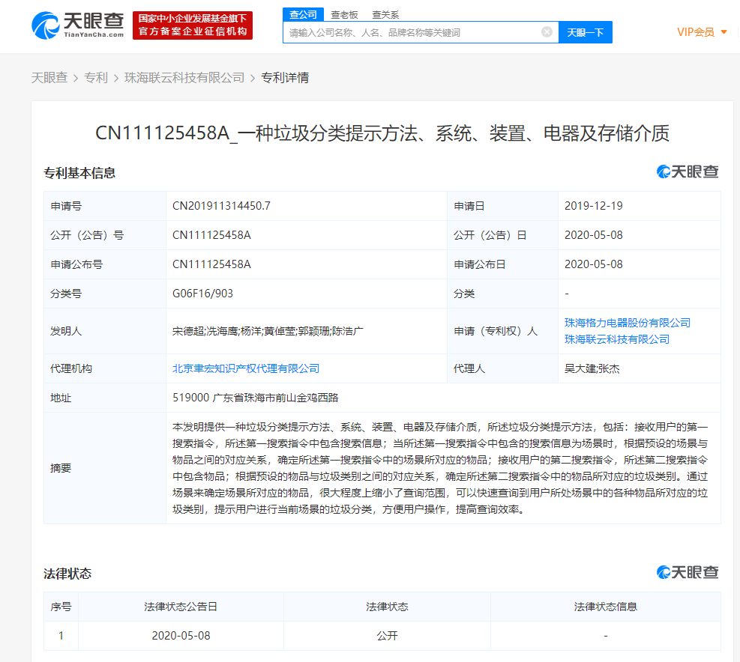Click the application number CN201911314450.7 cell

pos(221,206)
